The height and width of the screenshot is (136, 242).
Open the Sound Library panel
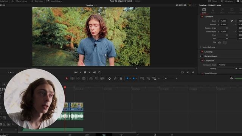[54, 1]
